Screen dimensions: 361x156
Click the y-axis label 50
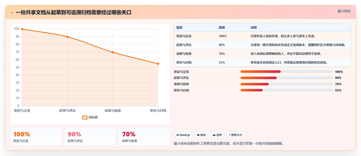(17, 67)
